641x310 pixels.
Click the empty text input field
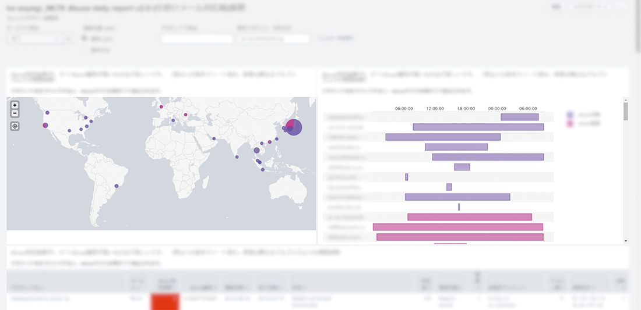[197, 39]
